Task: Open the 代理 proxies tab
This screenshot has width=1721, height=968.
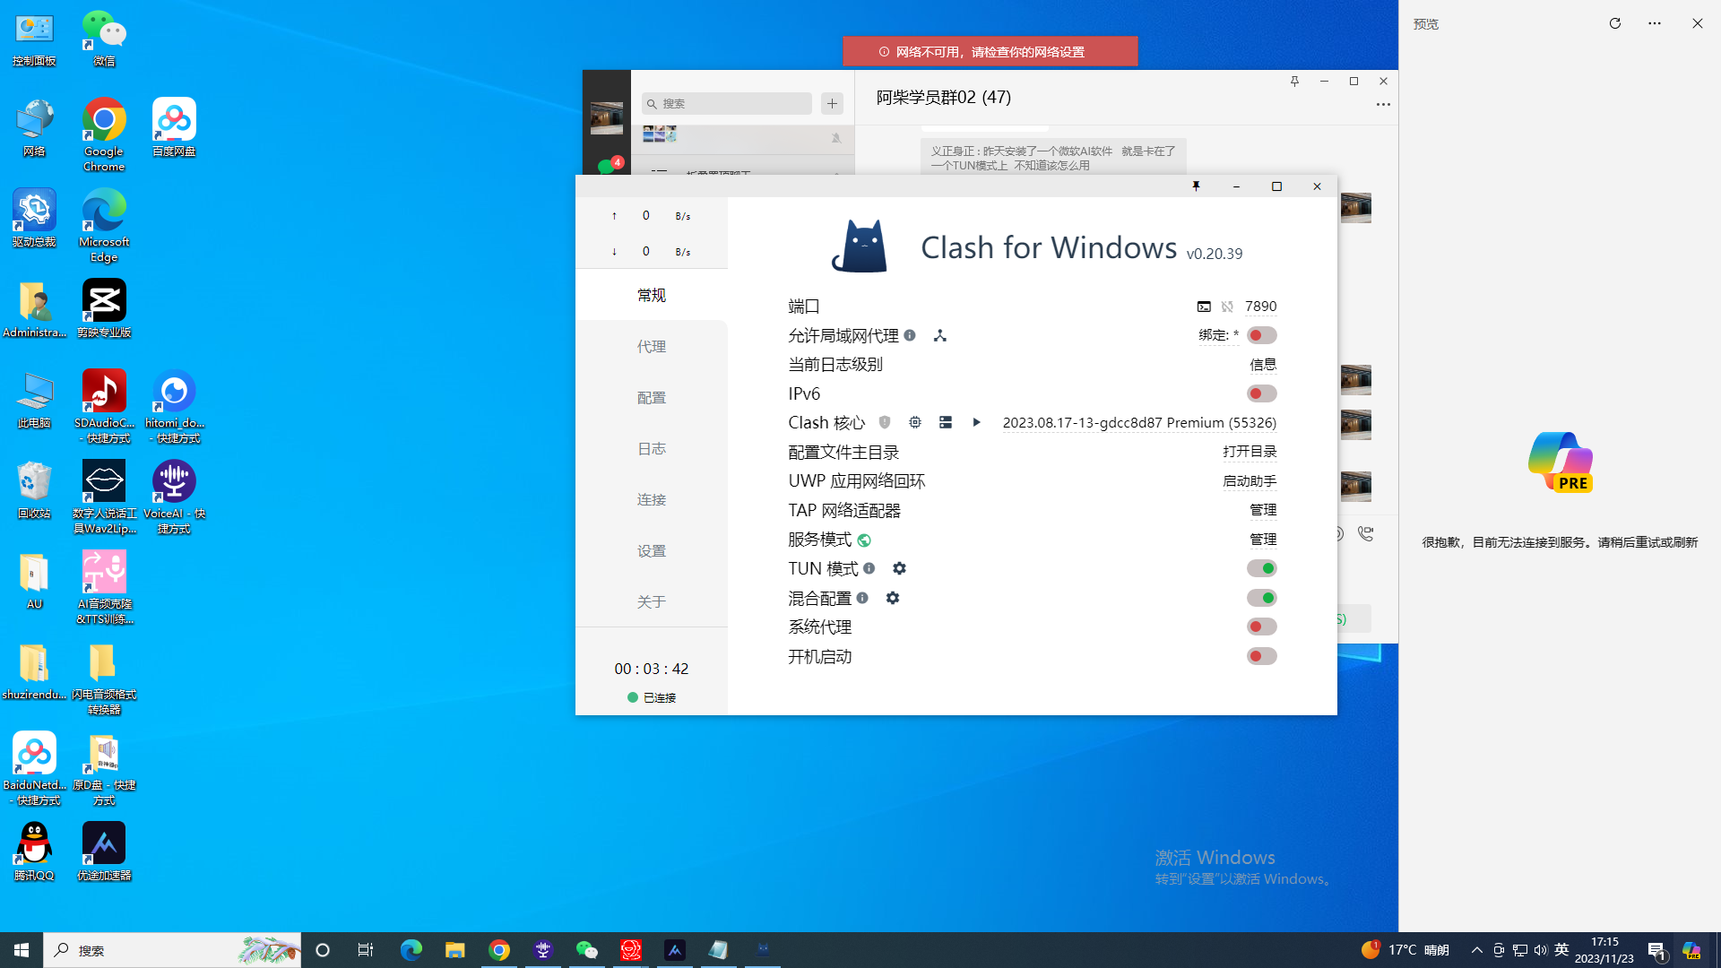Action: 652,347
